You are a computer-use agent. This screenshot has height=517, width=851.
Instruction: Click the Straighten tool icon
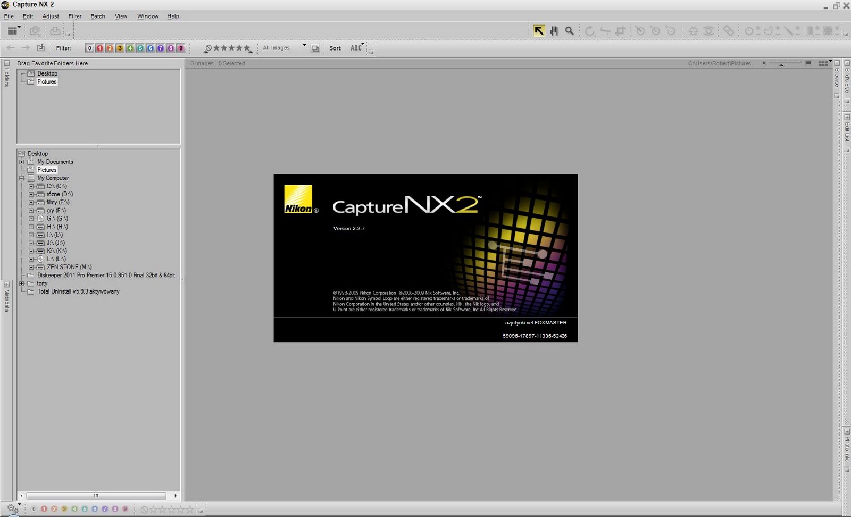pos(605,31)
